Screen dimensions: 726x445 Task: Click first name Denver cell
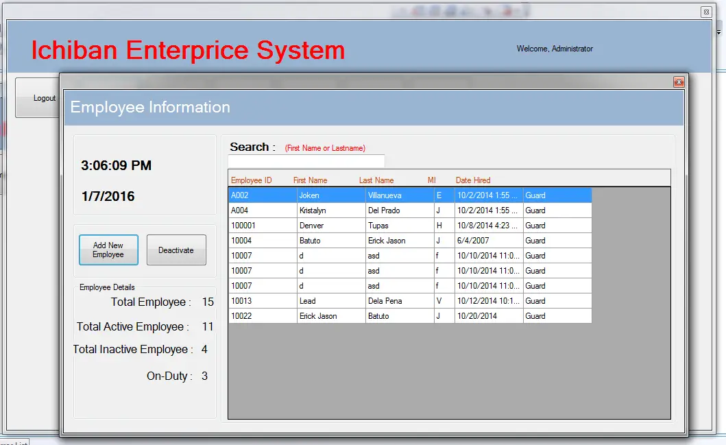(331, 226)
